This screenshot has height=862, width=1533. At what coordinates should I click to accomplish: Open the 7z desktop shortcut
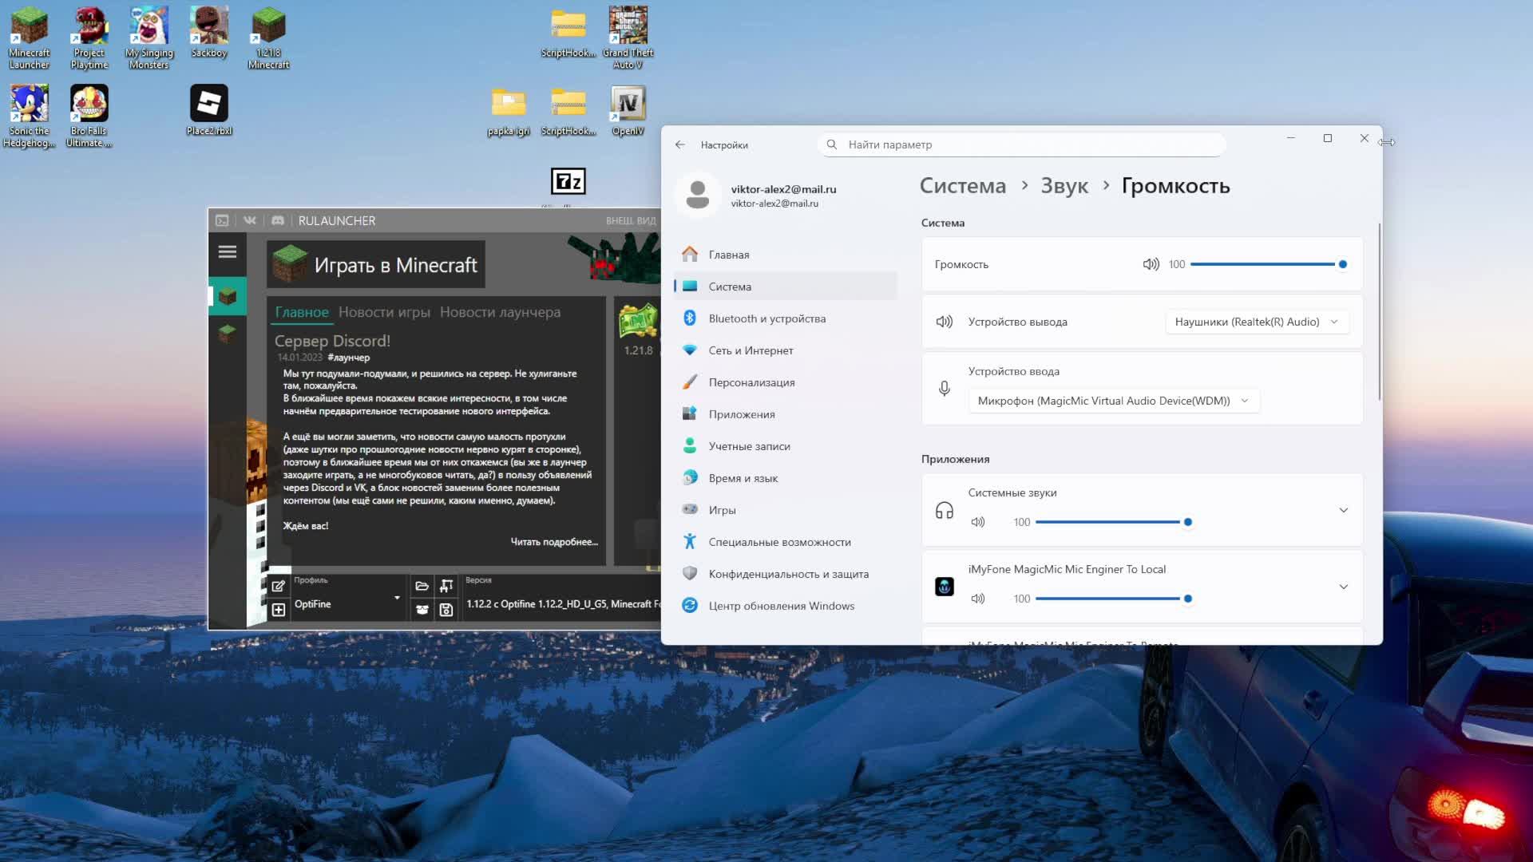(x=568, y=182)
